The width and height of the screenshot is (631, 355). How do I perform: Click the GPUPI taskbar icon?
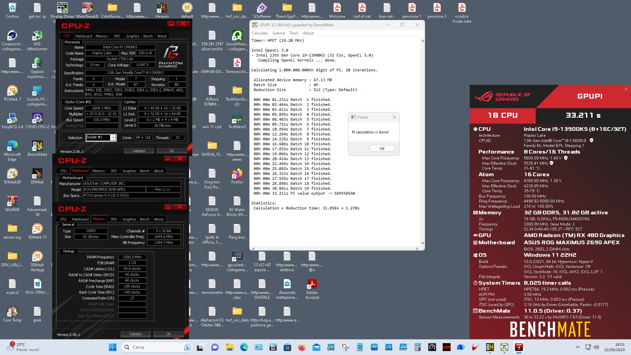(504, 347)
